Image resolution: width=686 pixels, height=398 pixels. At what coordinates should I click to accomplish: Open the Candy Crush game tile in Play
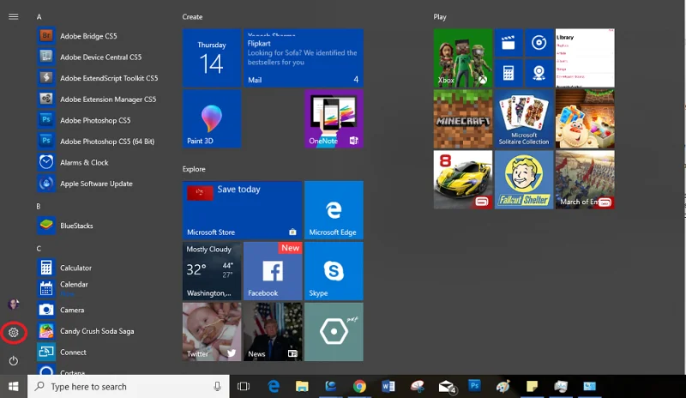tap(585, 118)
